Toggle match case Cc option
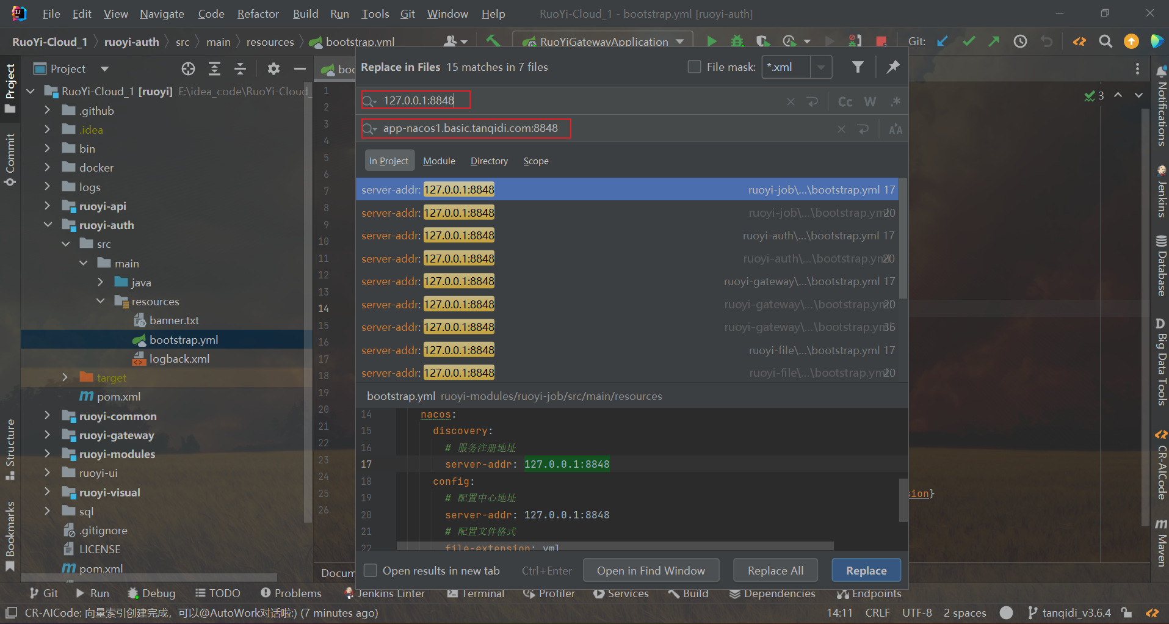 click(845, 101)
